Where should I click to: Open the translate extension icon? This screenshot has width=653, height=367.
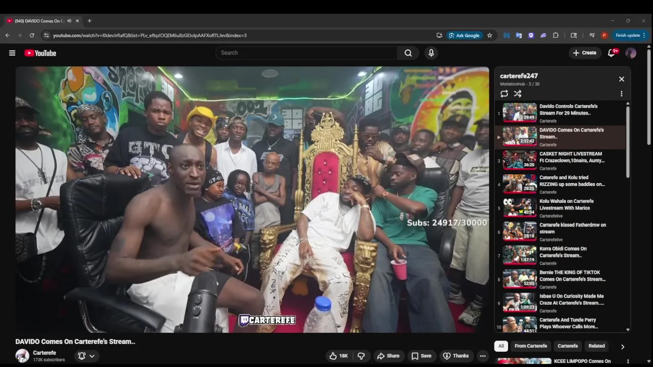pyautogui.click(x=519, y=35)
